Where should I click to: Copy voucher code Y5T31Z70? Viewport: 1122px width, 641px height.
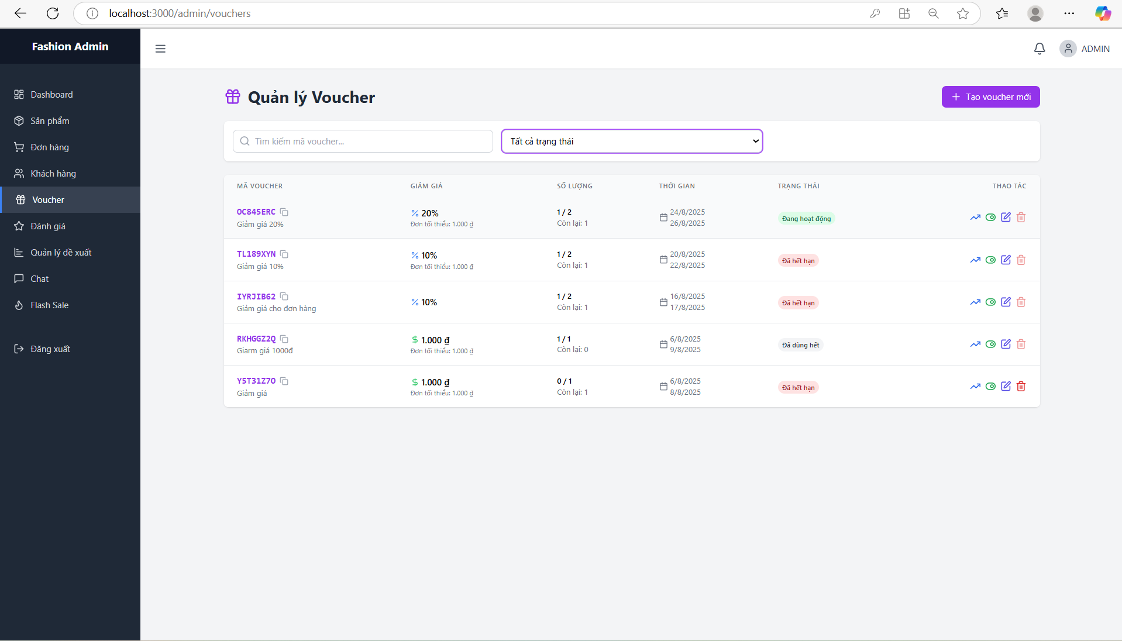(284, 381)
